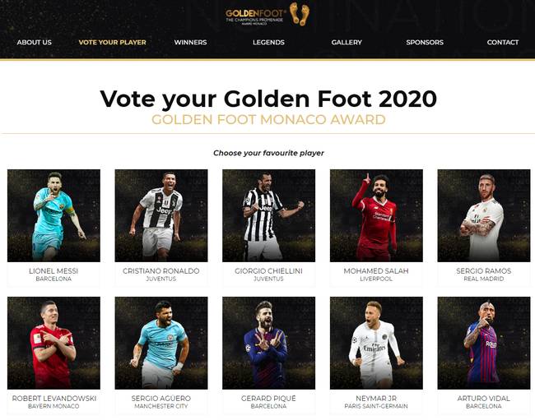Go to Vote Your Player page
Screen dimensions: 535x420
point(112,42)
